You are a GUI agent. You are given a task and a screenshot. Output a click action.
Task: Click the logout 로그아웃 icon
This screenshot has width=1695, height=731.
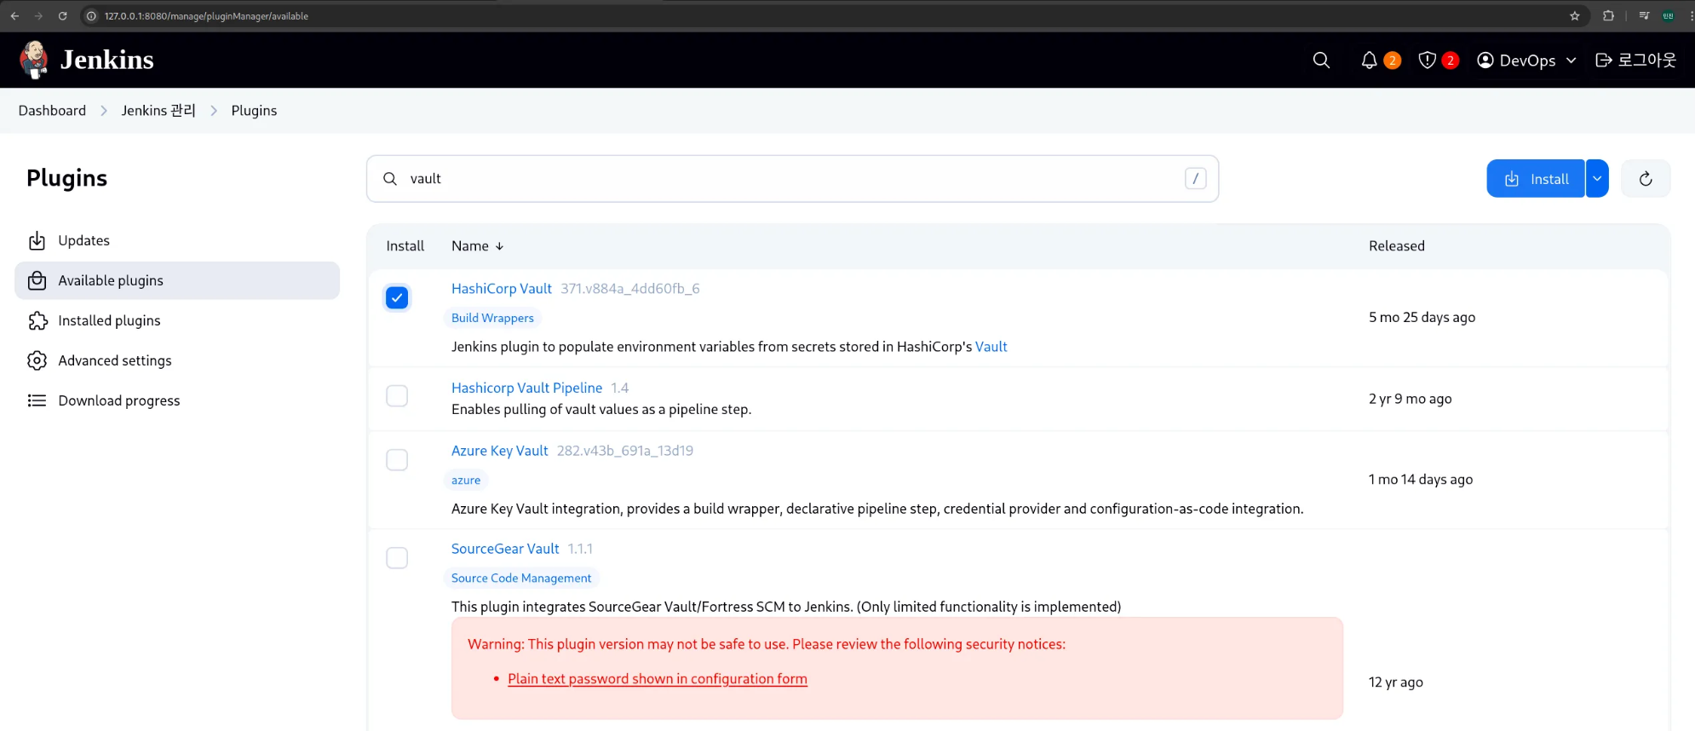(1604, 60)
